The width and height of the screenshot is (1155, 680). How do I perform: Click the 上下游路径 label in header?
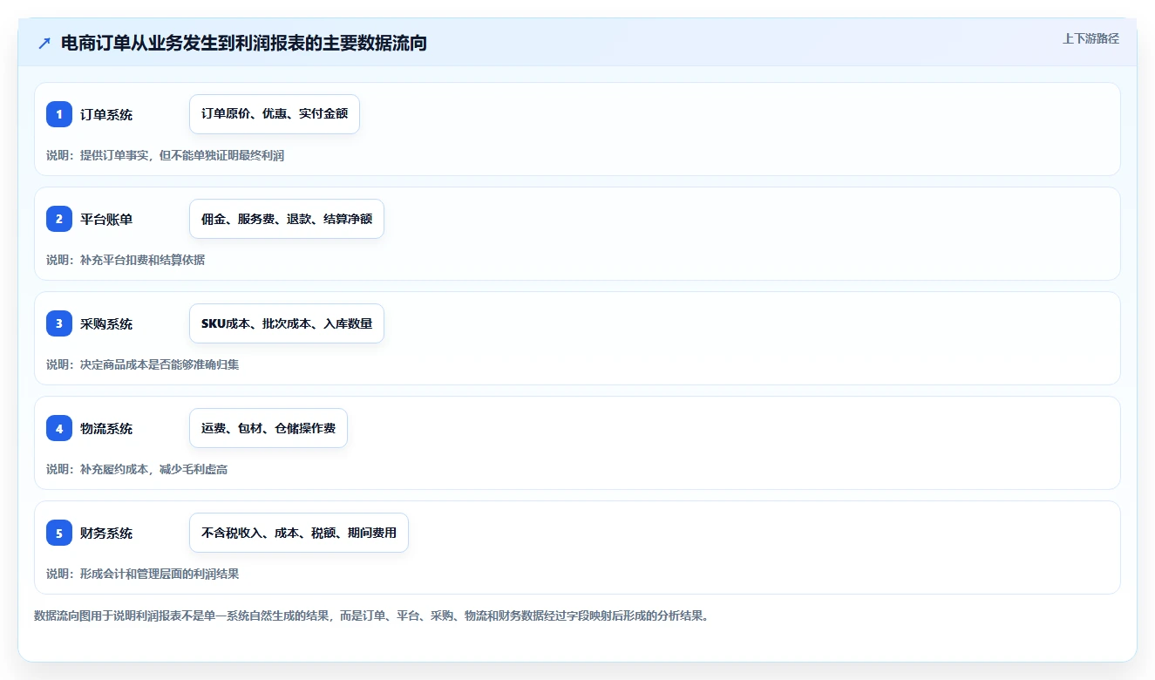tap(1090, 38)
